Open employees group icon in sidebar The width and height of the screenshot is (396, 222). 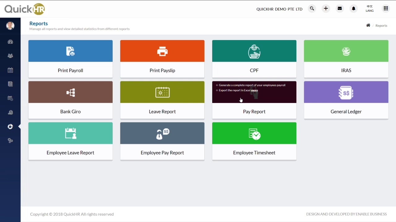[x=10, y=56]
